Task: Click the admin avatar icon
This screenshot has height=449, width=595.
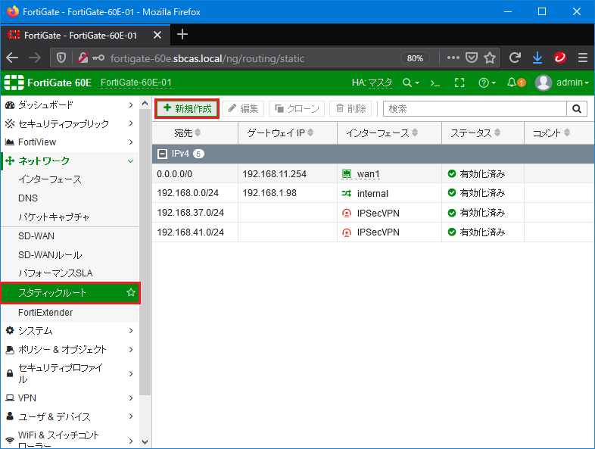Action: (x=543, y=83)
